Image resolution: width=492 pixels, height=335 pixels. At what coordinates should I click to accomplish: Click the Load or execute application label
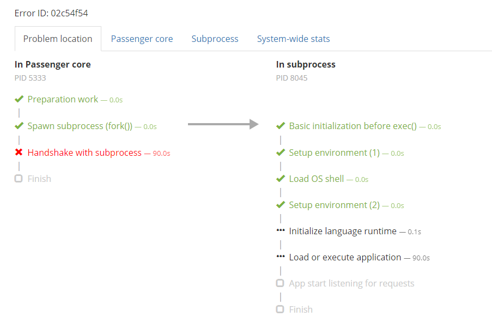point(345,257)
